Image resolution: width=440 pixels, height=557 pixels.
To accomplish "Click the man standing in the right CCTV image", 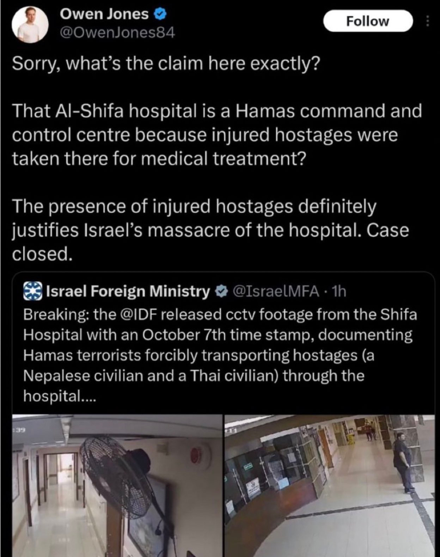I will (x=405, y=462).
